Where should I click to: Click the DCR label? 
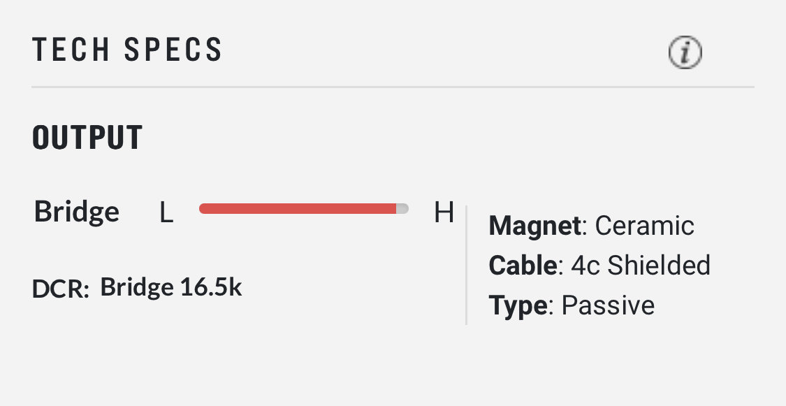point(61,289)
